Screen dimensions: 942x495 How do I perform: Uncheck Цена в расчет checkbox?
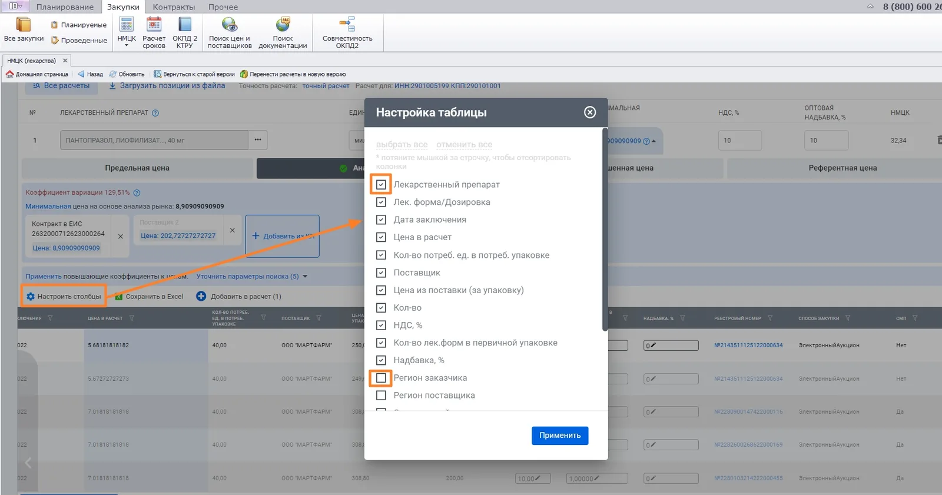point(381,237)
